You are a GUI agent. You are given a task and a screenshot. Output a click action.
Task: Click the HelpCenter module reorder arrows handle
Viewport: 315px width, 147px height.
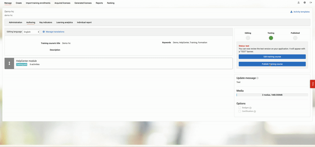9,63
